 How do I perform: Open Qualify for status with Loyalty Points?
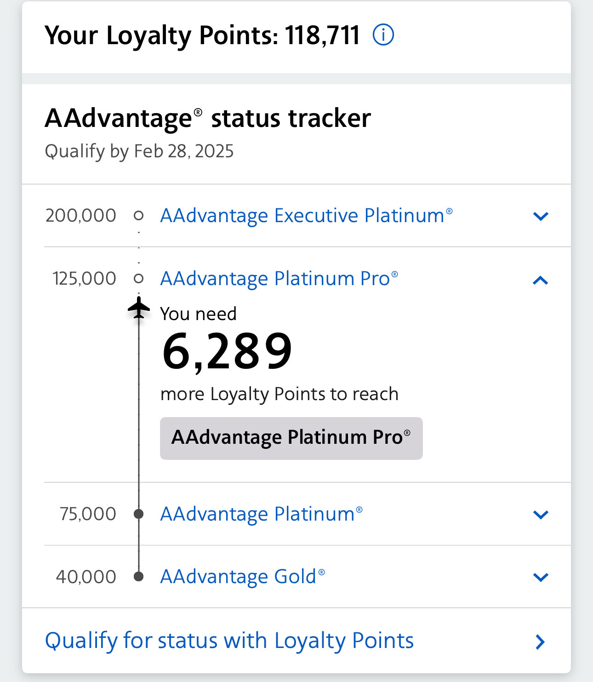[229, 641]
